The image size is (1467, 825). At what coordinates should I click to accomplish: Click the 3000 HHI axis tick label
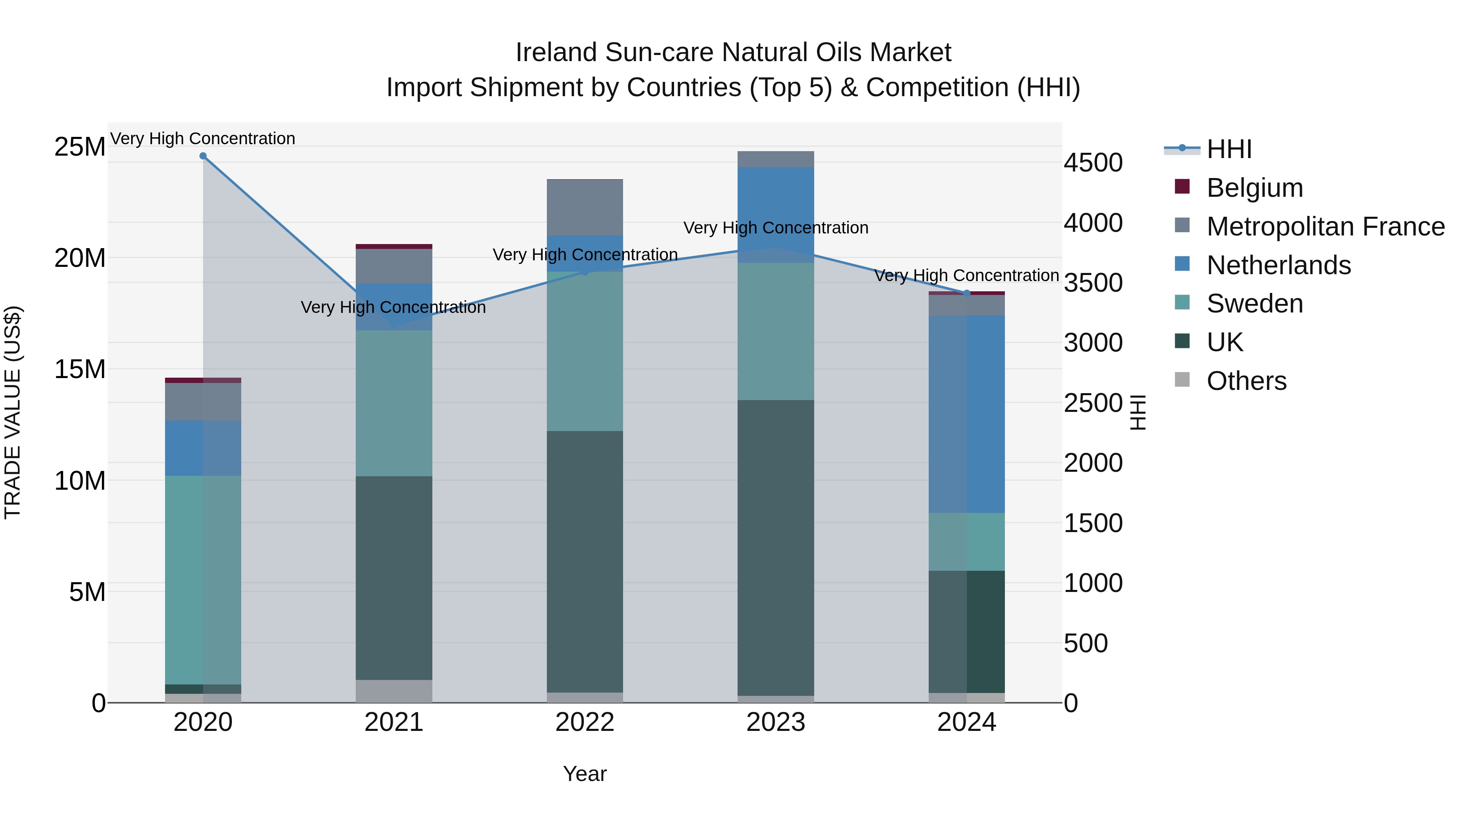click(1093, 343)
